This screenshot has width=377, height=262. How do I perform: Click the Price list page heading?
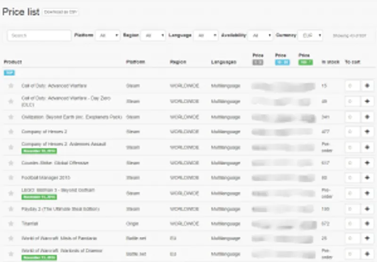point(21,12)
